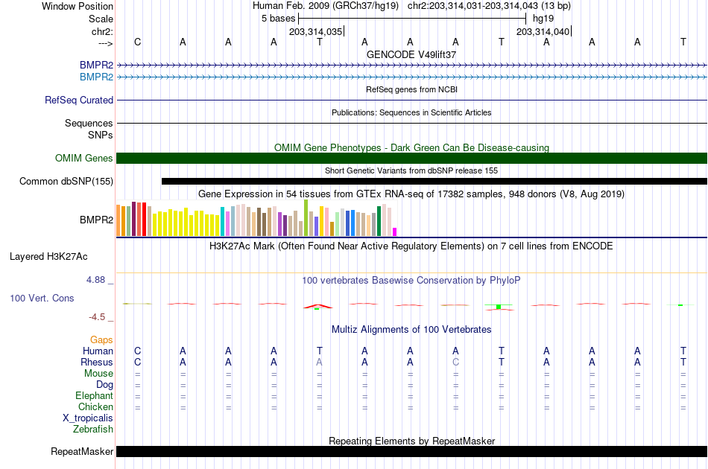Click the '--->' strand direction arrow label
The height and width of the screenshot is (469, 708).
(x=105, y=43)
